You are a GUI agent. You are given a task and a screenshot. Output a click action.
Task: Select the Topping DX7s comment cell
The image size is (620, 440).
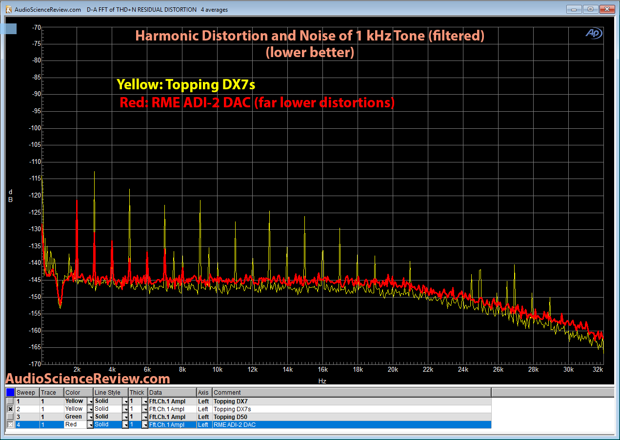[x=351, y=409]
